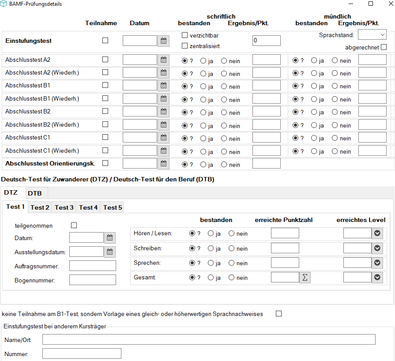Open calendar picker for Abschlusstest C1 date
The width and height of the screenshot is (395, 361).
(x=163, y=138)
